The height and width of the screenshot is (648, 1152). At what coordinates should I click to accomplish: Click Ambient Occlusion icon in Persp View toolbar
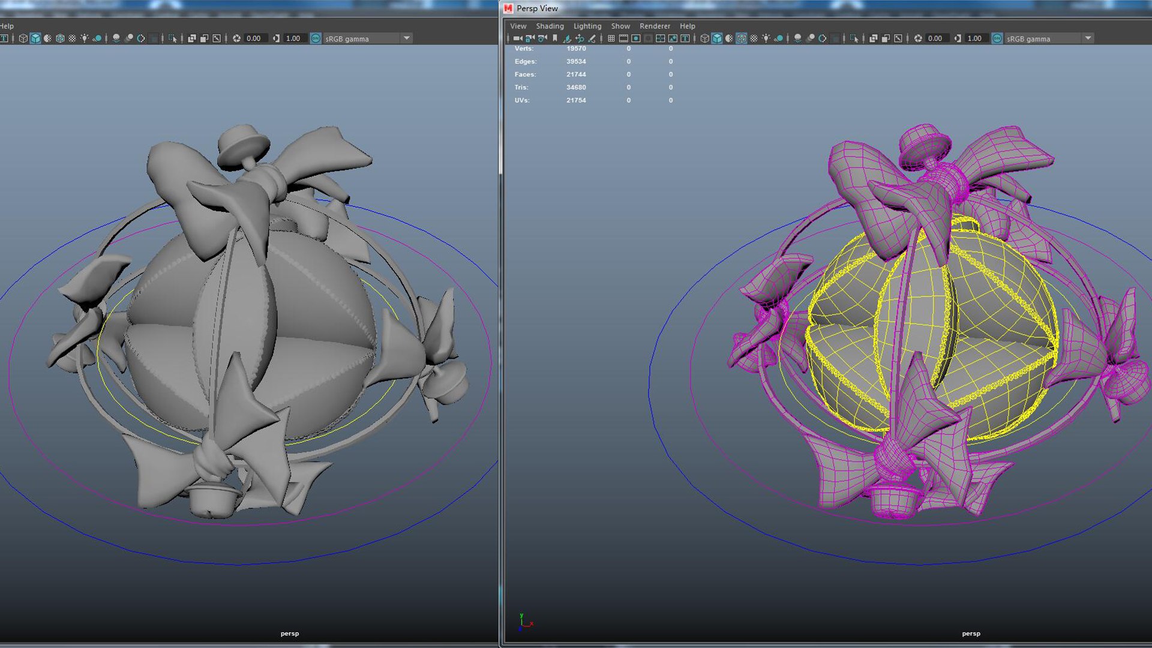pos(797,38)
